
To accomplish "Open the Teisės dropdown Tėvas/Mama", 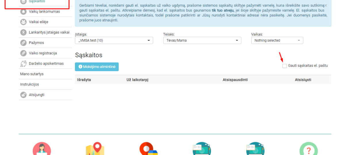I will 202,40.
